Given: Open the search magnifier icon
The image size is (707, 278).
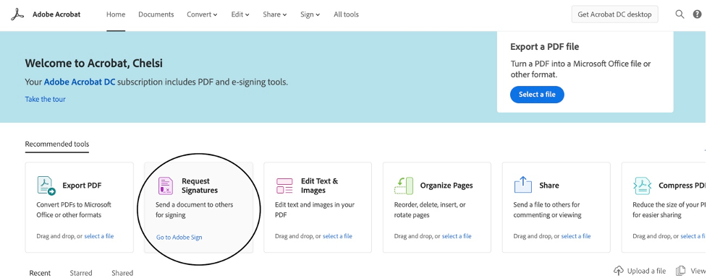Looking at the screenshot, I should tap(680, 14).
